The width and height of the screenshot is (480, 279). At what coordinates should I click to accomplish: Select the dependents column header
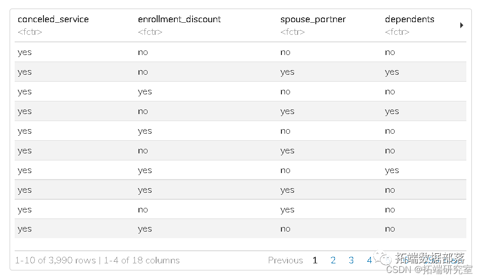(x=409, y=20)
